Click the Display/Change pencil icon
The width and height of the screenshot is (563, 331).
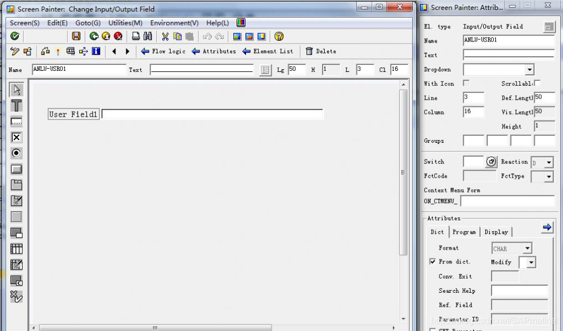(15, 51)
